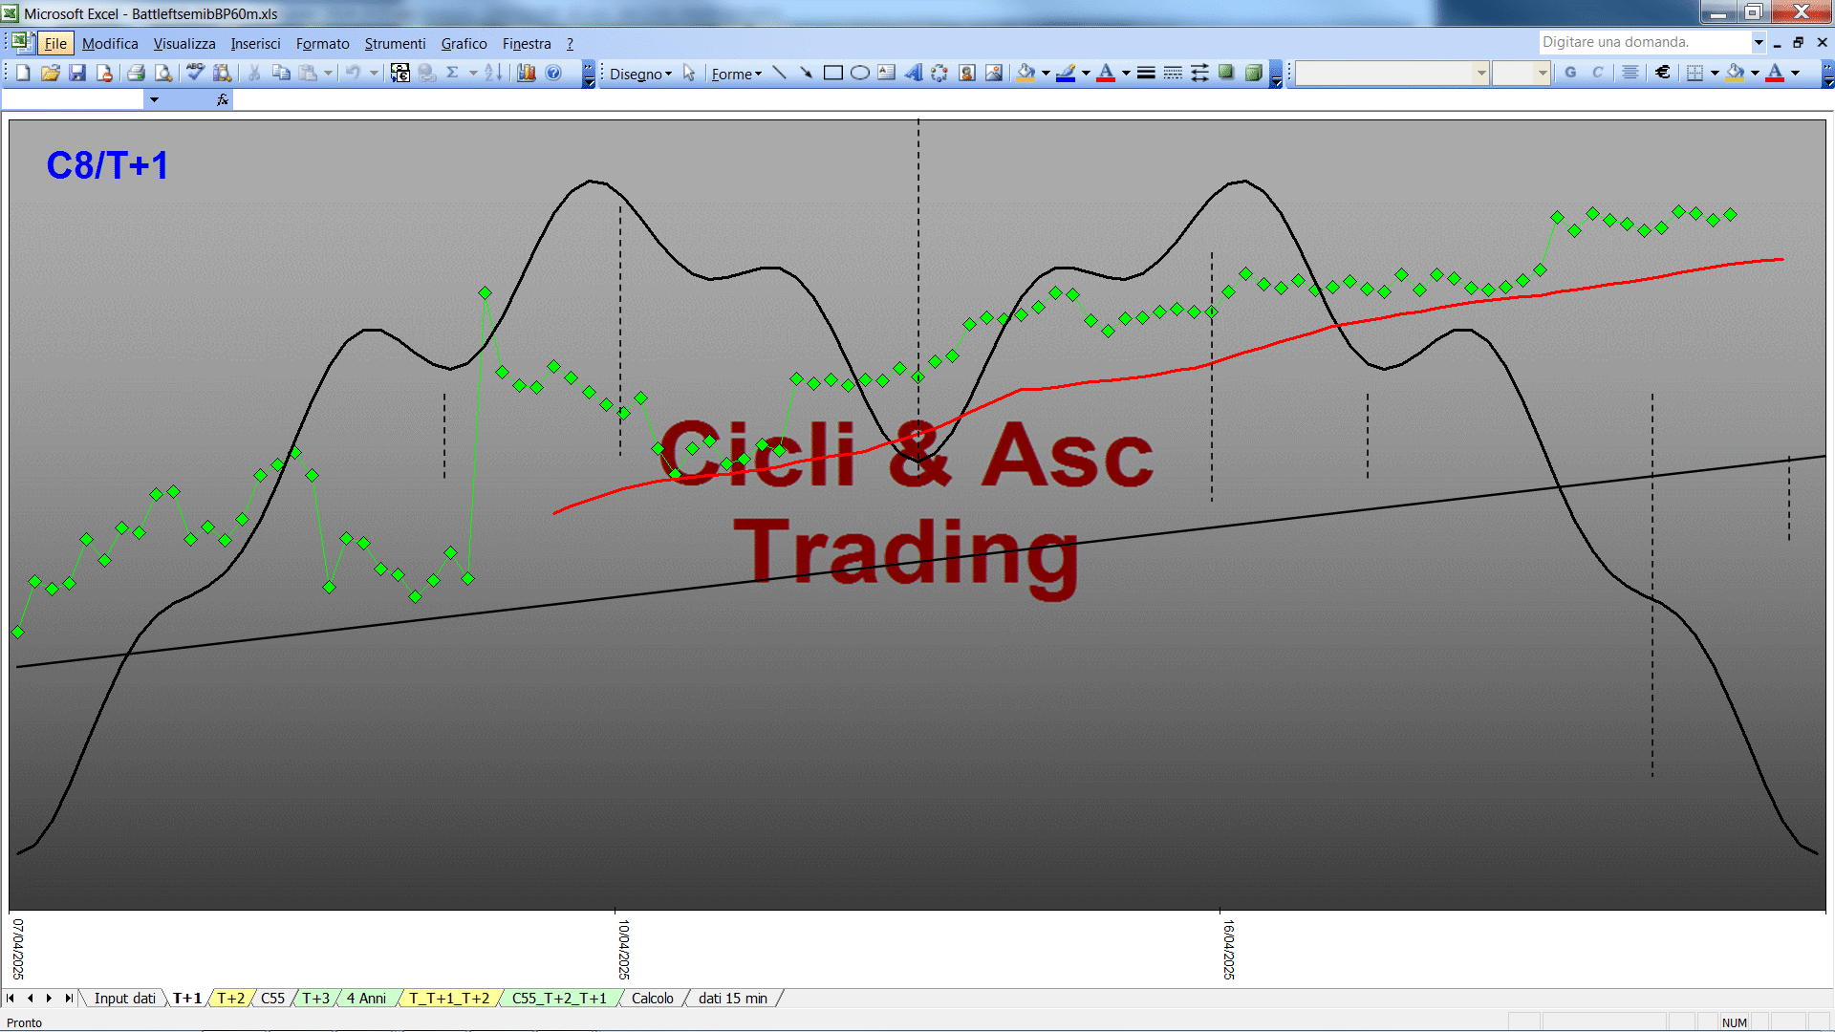
Task: Toggle italic (C) formatting
Action: point(1598,73)
